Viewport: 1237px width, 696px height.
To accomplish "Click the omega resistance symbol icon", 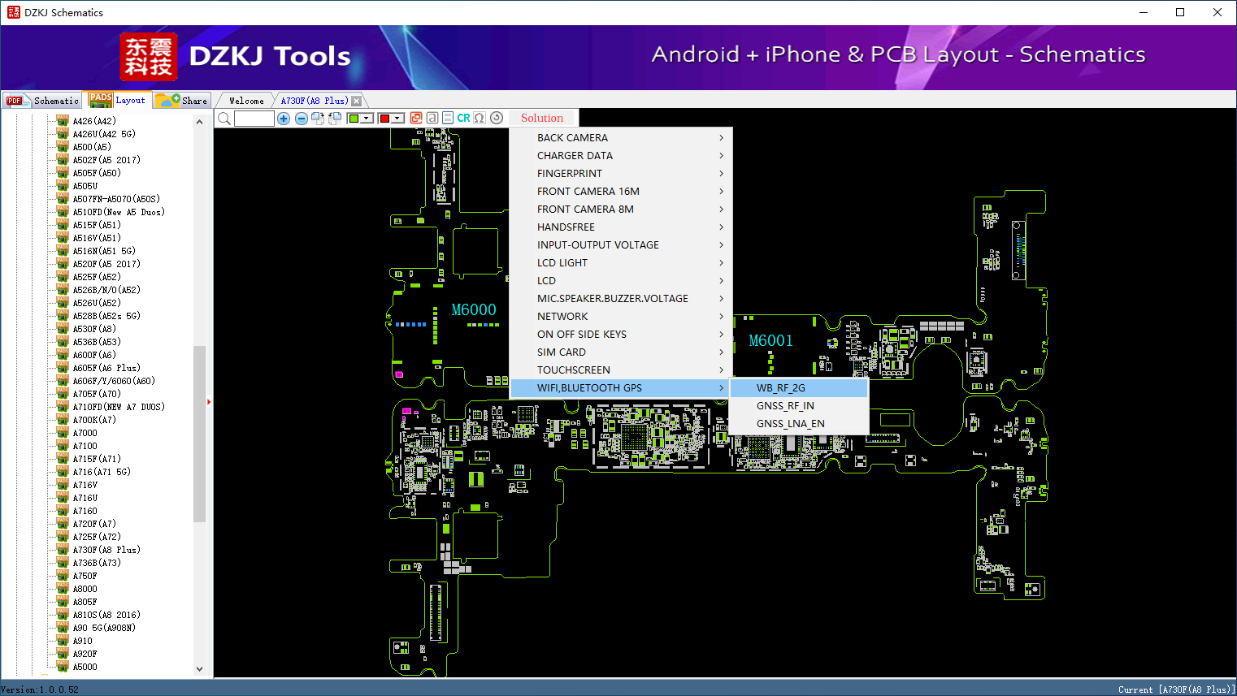I will point(480,118).
